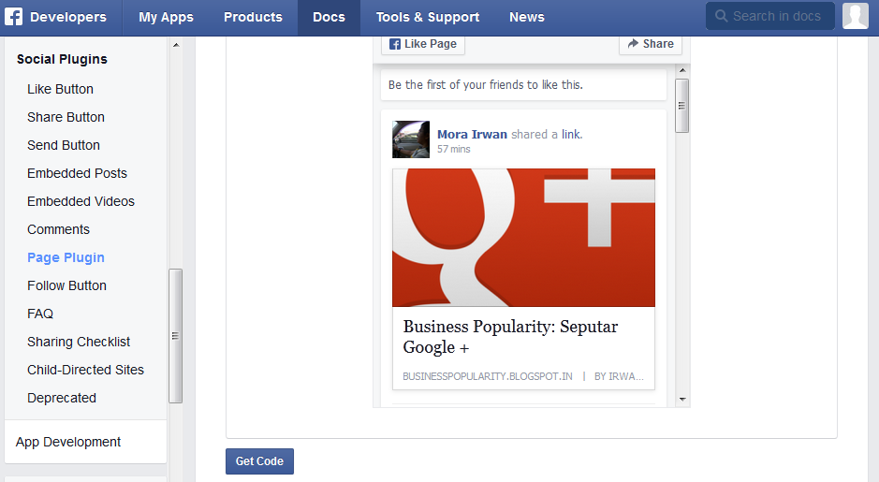The image size is (879, 482).
Task: Click the Share button in plugin
Action: click(651, 43)
